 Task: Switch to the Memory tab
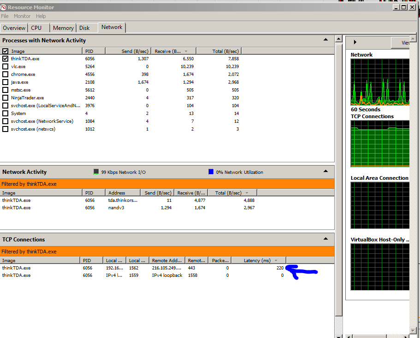point(63,28)
